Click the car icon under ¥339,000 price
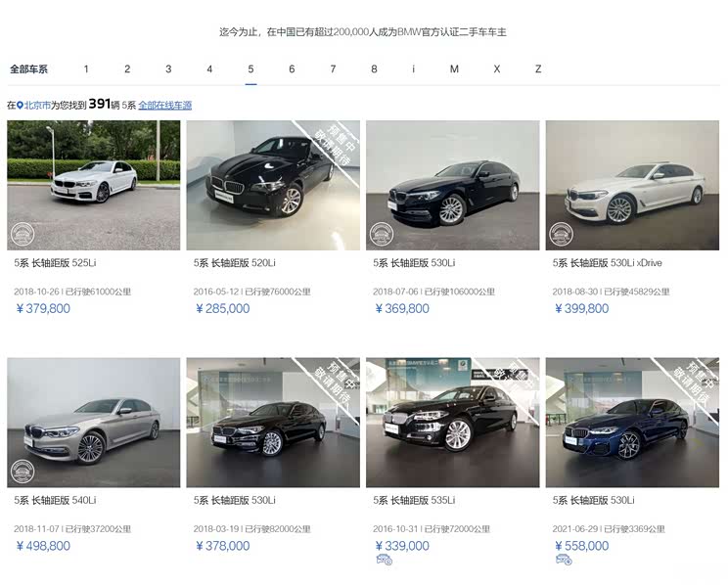 tap(384, 561)
